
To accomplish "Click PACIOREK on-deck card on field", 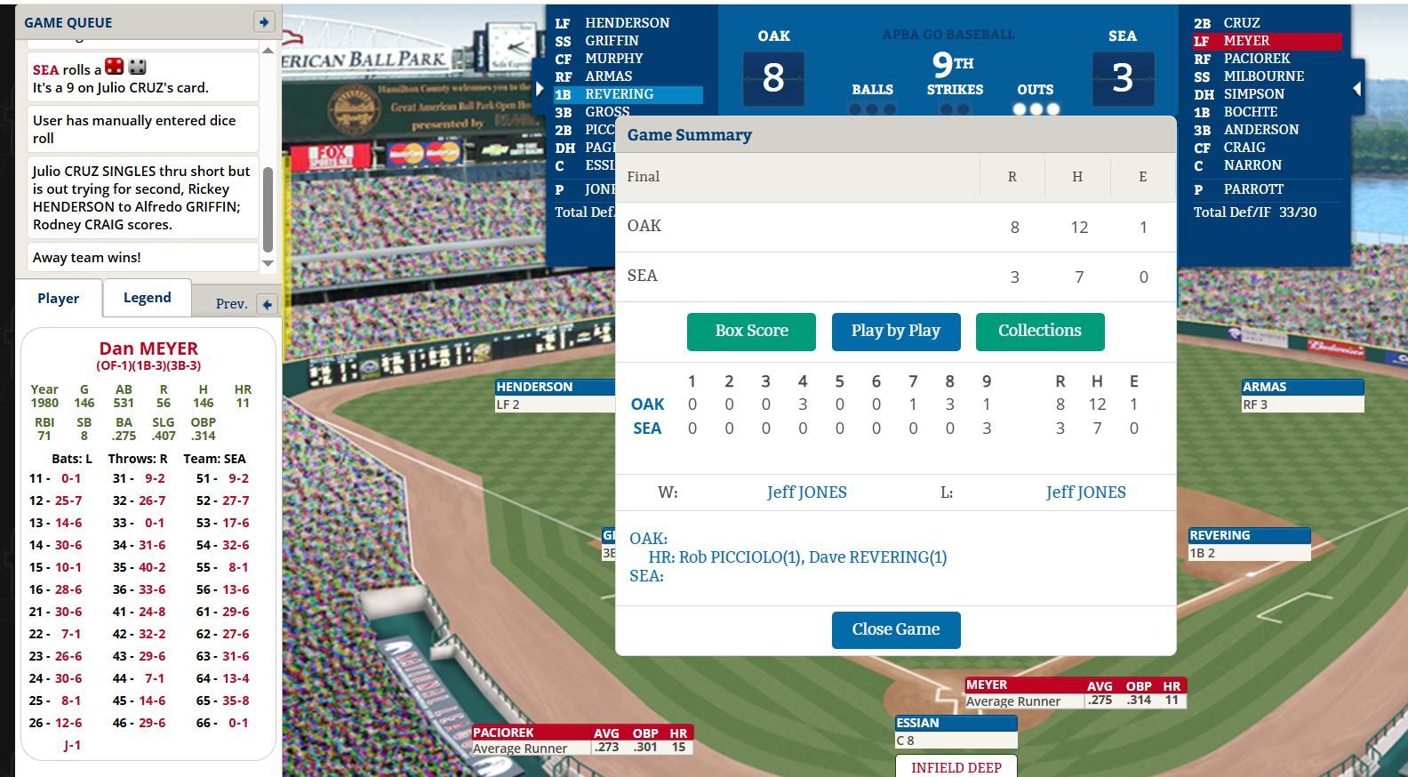I will coord(582,741).
